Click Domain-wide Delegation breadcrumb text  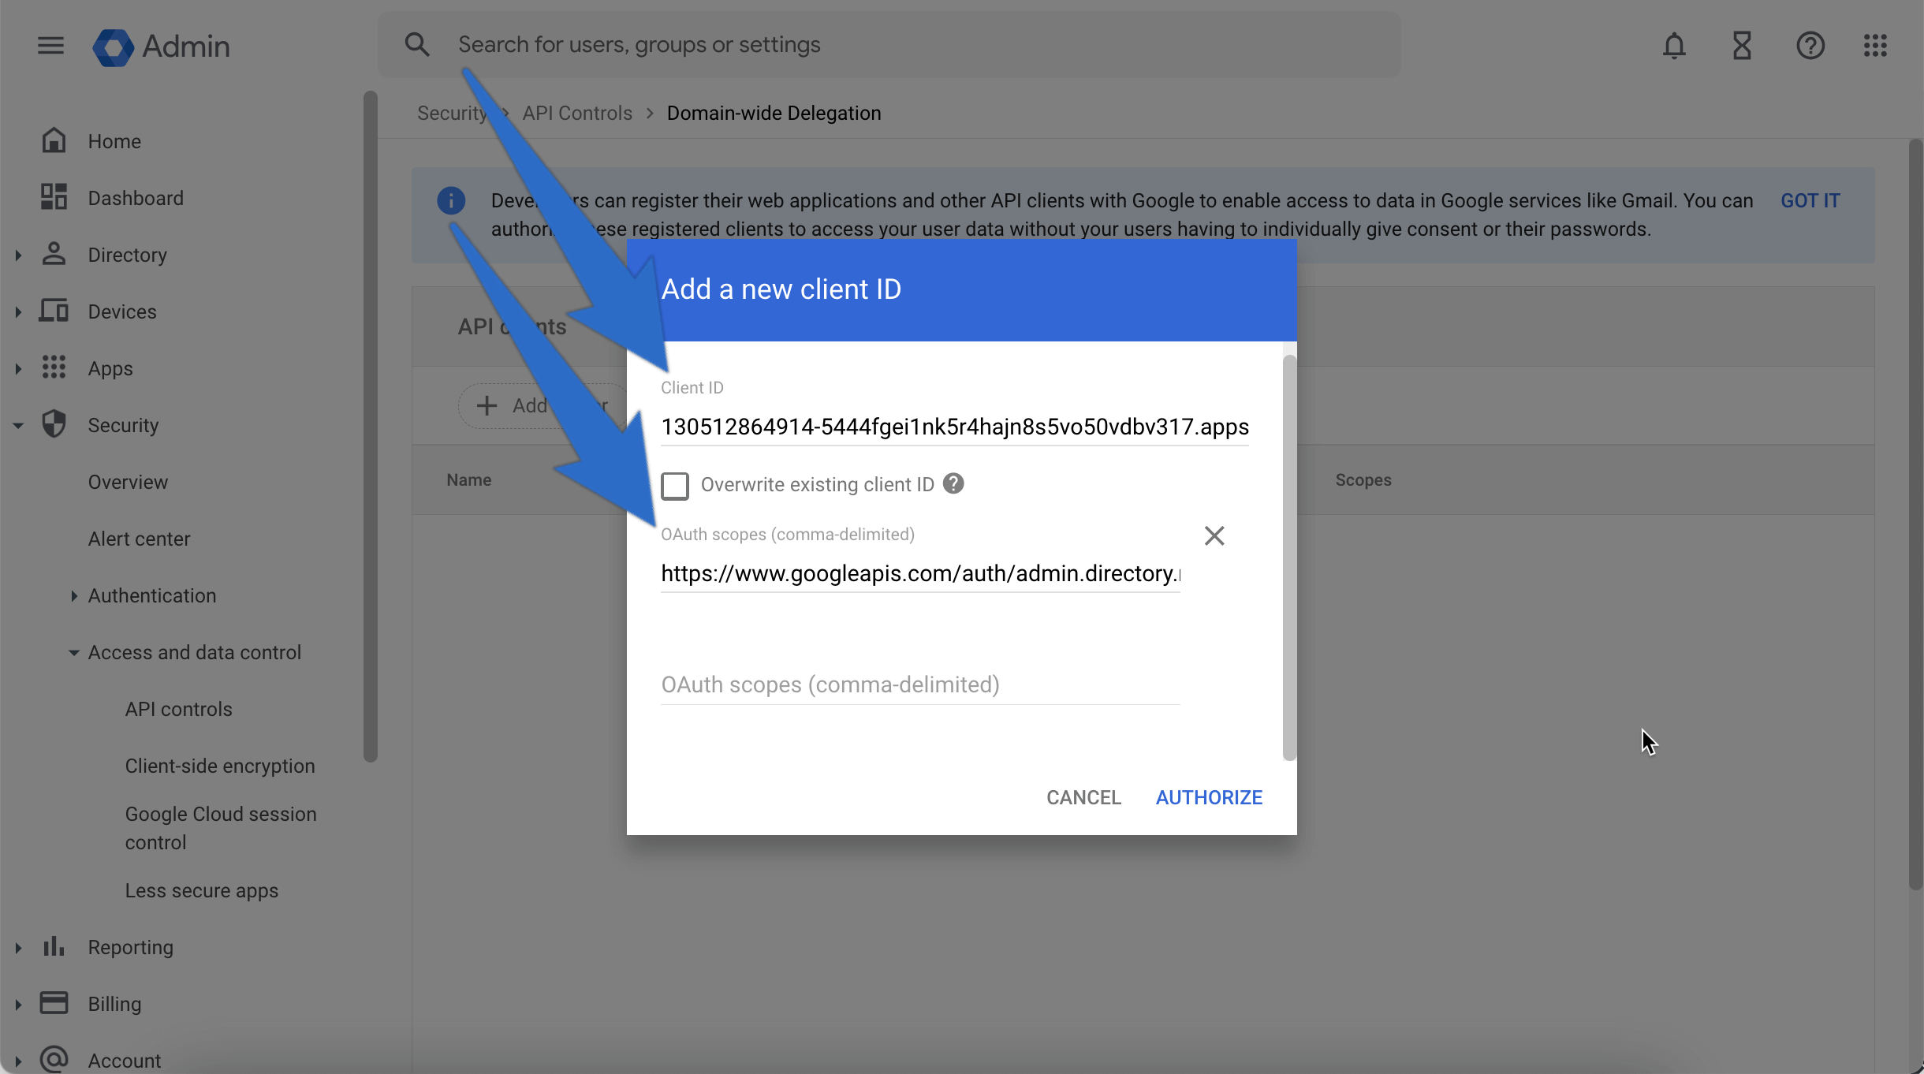pyautogui.click(x=774, y=113)
